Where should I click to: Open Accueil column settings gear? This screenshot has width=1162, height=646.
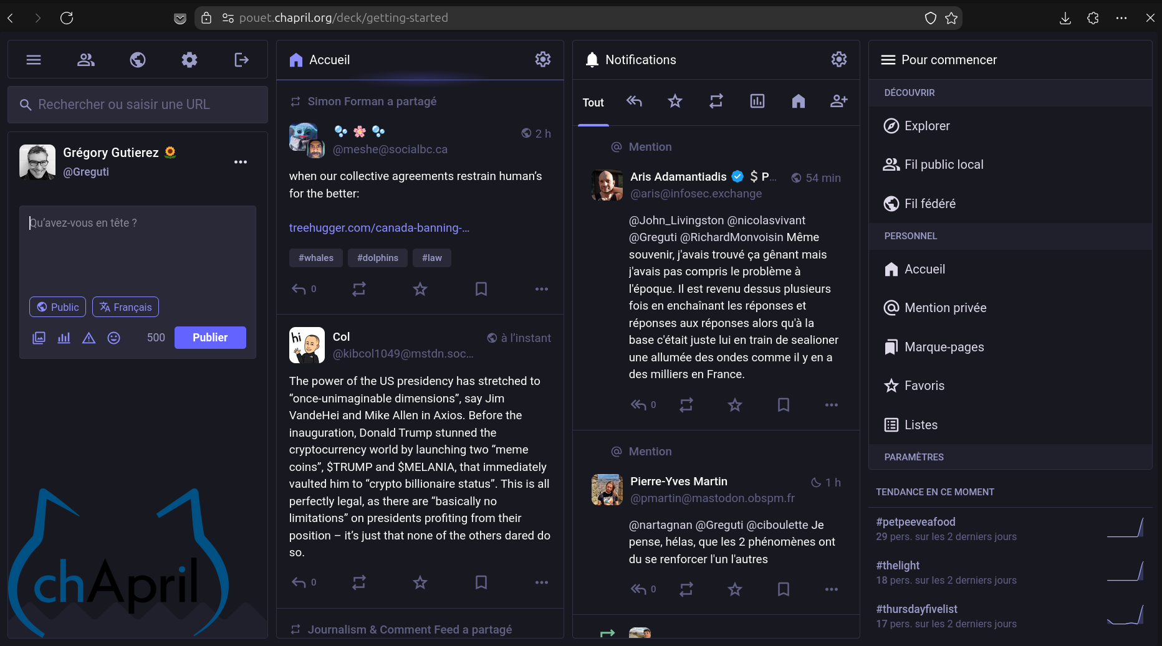(542, 60)
